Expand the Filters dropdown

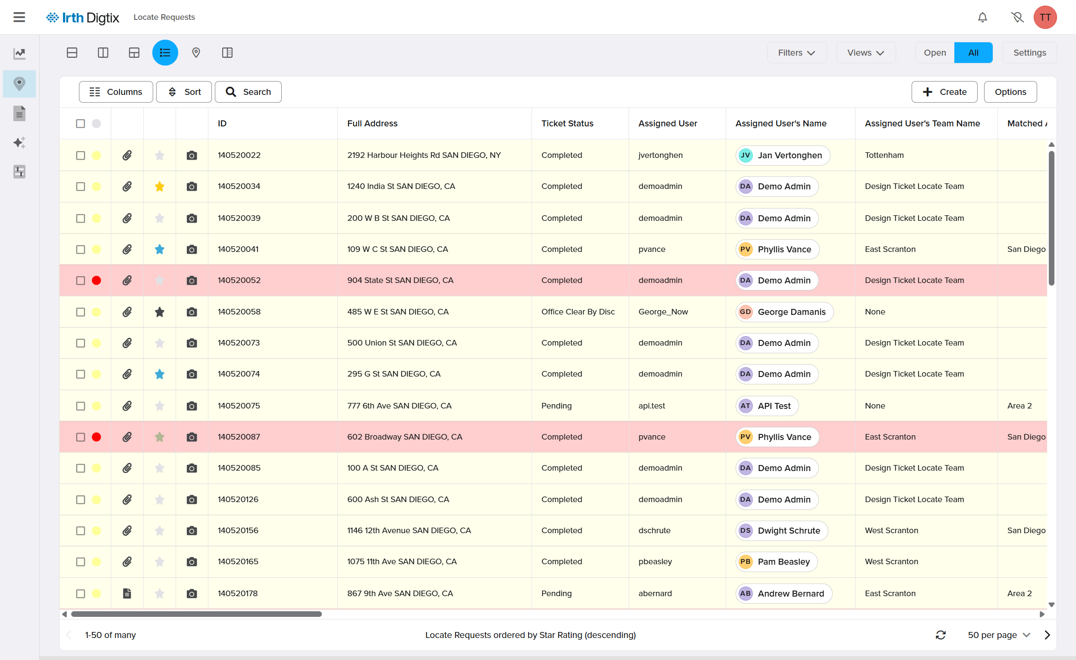(796, 53)
